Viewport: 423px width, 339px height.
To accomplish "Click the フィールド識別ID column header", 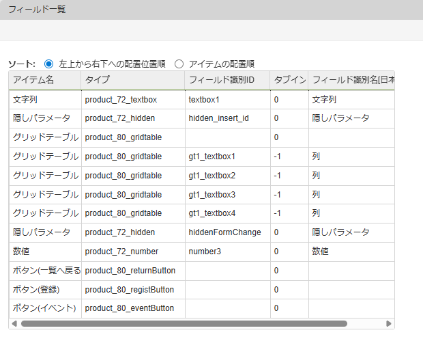I will [227, 80].
